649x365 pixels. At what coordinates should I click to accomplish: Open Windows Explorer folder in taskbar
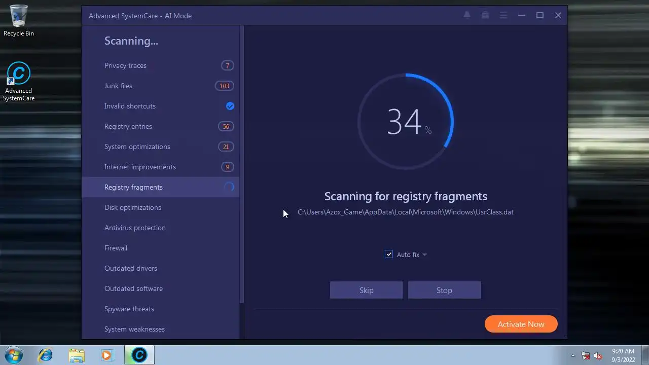click(77, 355)
